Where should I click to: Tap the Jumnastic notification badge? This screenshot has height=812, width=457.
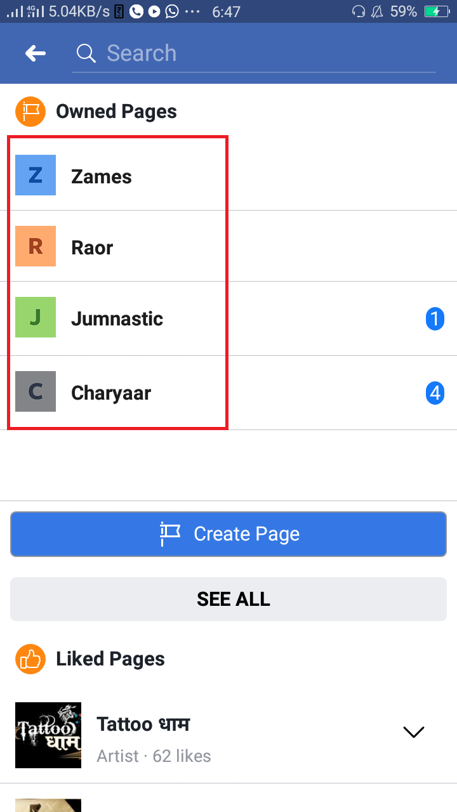click(x=435, y=318)
